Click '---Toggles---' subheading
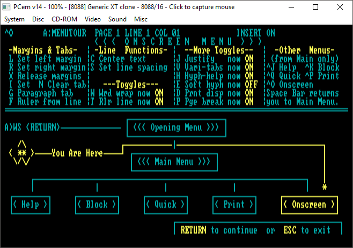 click(x=131, y=85)
